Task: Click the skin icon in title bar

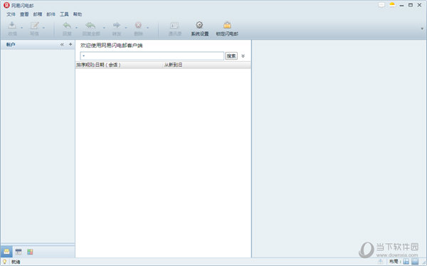Action: pyautogui.click(x=392, y=5)
